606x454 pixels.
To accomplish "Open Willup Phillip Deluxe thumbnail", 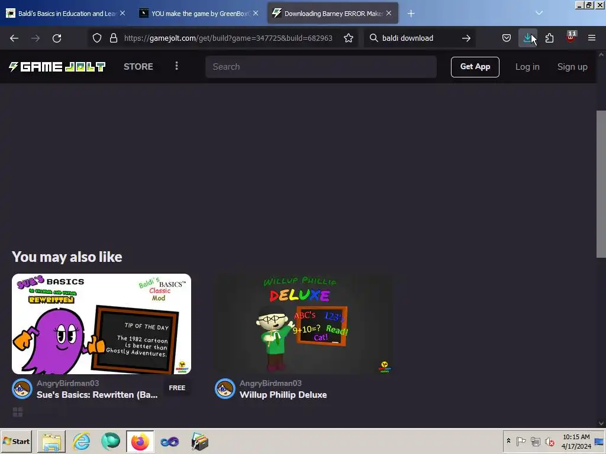I will (304, 324).
